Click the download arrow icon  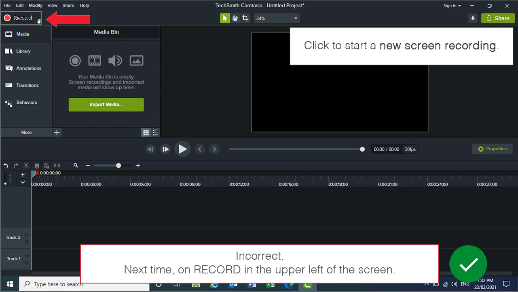[x=473, y=18]
